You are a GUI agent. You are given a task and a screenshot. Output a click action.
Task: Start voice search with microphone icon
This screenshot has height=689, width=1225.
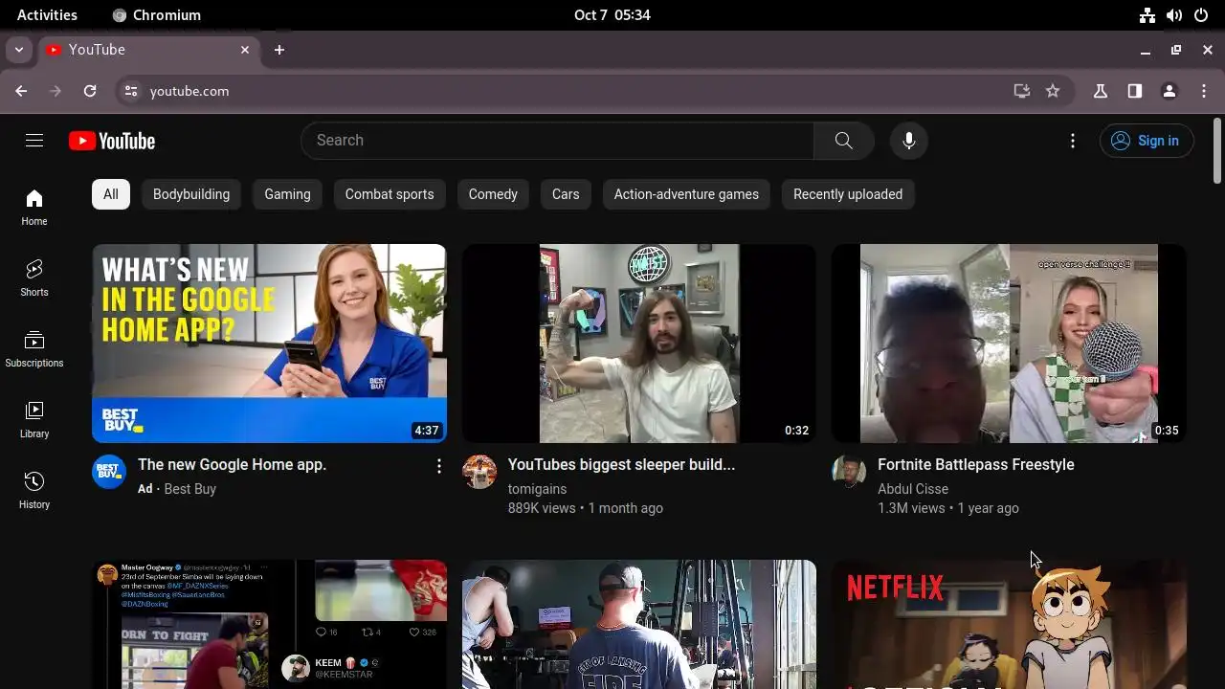909,141
